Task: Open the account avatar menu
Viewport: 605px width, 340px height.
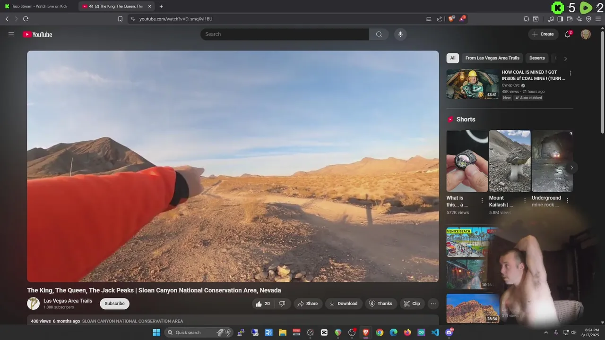Action: click(586, 34)
